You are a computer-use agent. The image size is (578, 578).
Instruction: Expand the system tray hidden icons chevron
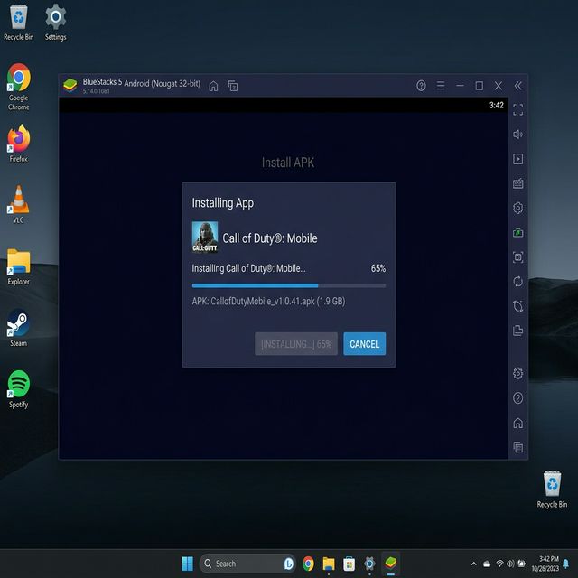point(473,564)
